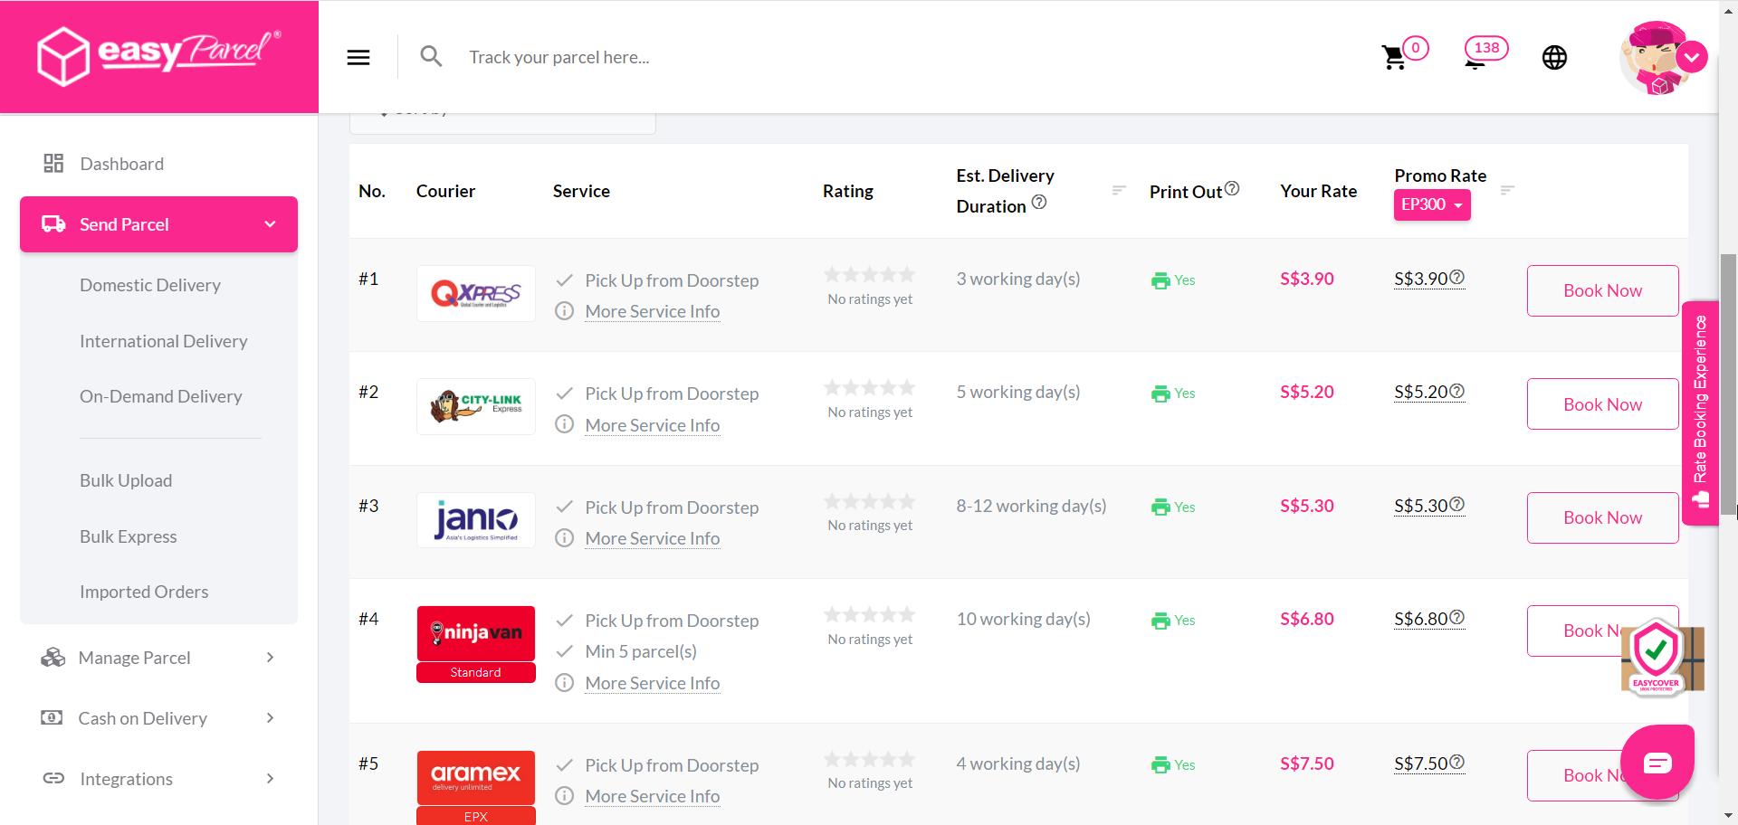Click the printer icon in Qxpress row
This screenshot has height=825, width=1738.
[1160, 280]
